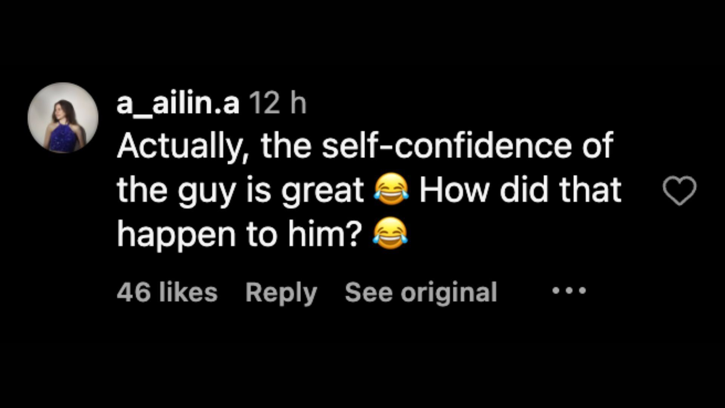Open the three-dot more options menu
Screen dimensions: 725x408
coord(569,291)
